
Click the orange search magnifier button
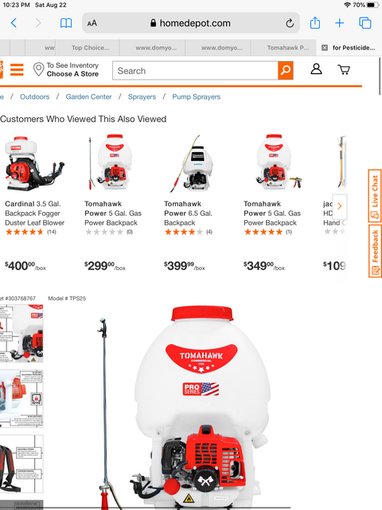286,70
